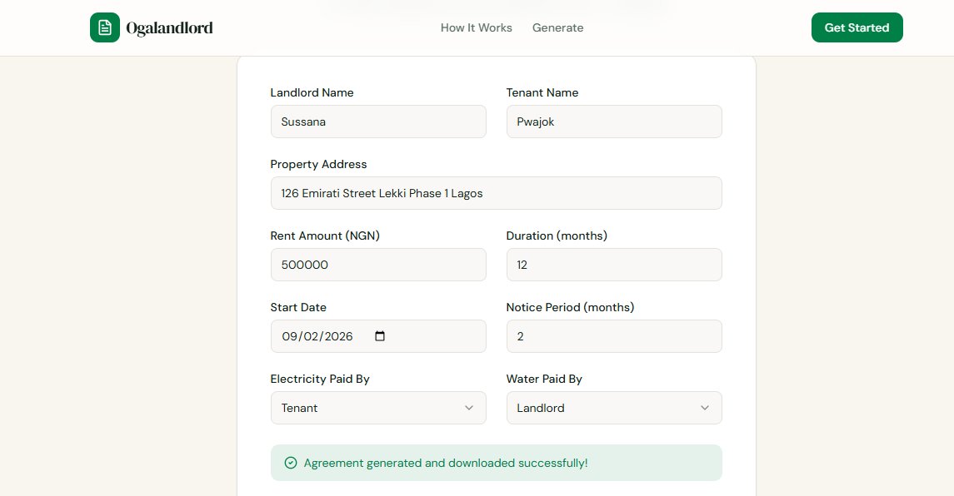
Task: Click the Electricity Paid By label
Action: coord(320,379)
